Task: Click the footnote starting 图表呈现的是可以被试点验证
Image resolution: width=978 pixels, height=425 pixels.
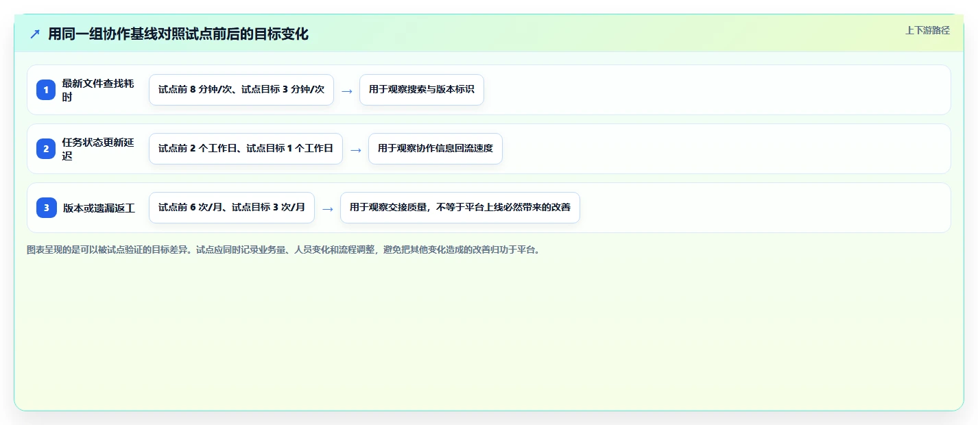Action: (x=283, y=250)
